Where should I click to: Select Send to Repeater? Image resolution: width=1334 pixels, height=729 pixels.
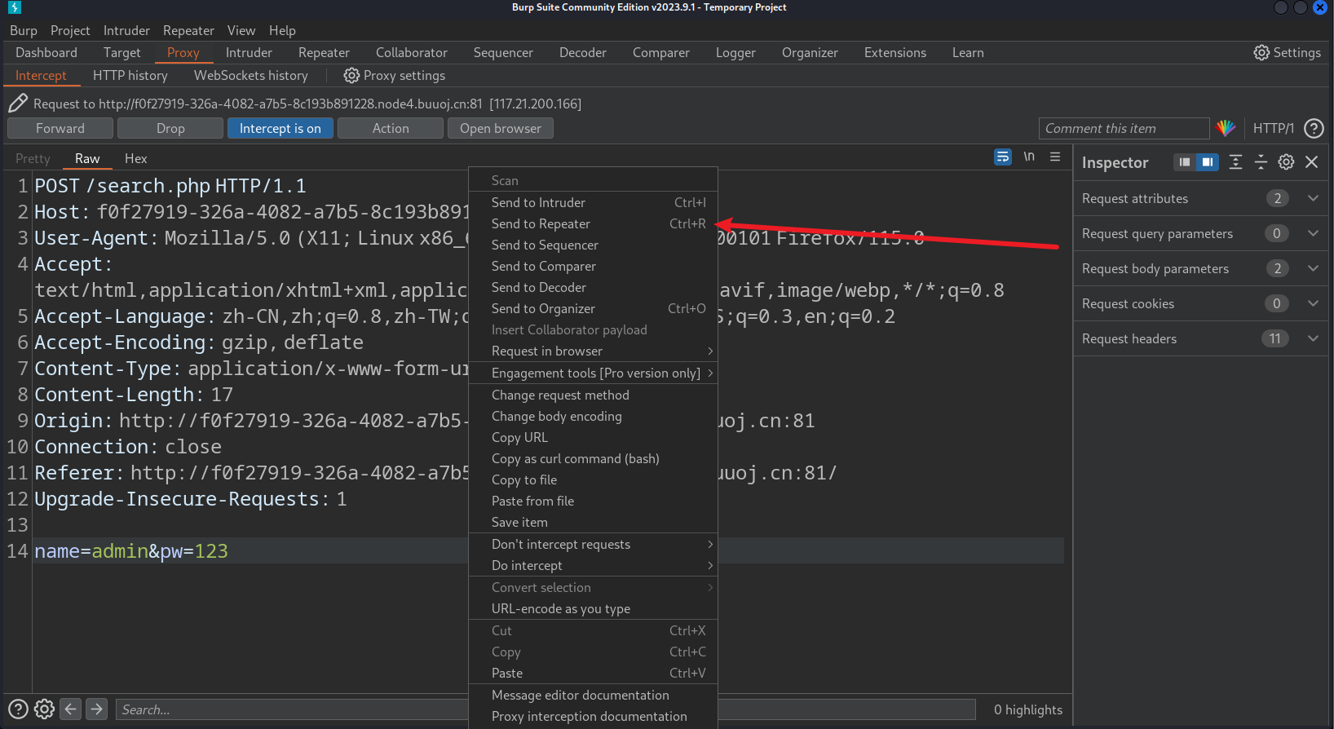[593, 223]
